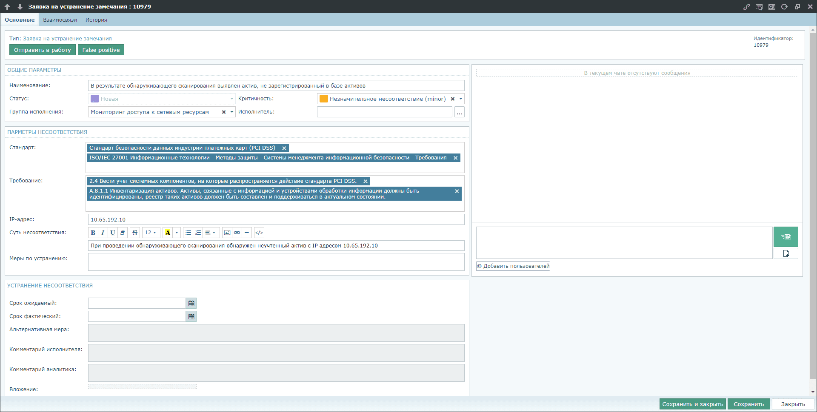This screenshot has height=412, width=817.
Task: Browse for Исполнитель with ellipsis button
Action: point(460,112)
